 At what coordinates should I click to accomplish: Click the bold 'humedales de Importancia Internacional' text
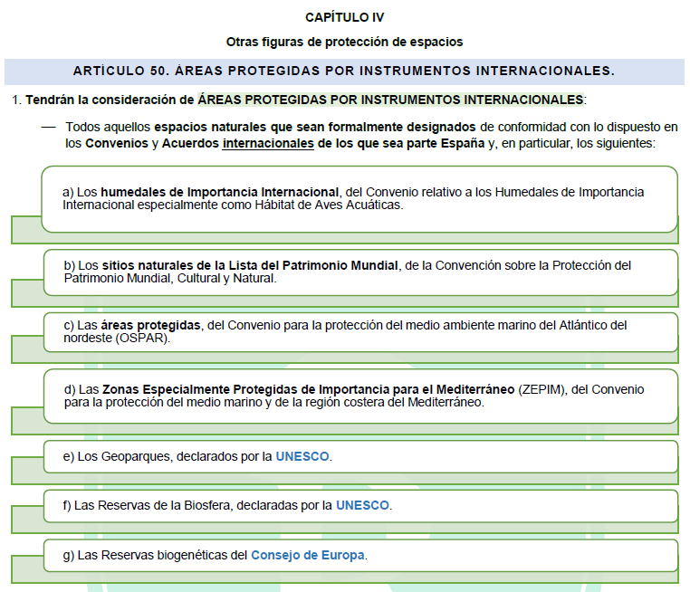[220, 192]
